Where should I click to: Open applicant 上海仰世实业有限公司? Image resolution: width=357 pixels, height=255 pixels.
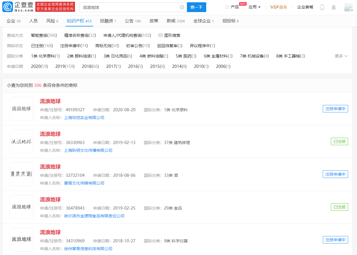(84, 118)
